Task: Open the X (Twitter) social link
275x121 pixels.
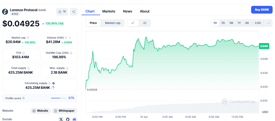Action: (x=61, y=119)
